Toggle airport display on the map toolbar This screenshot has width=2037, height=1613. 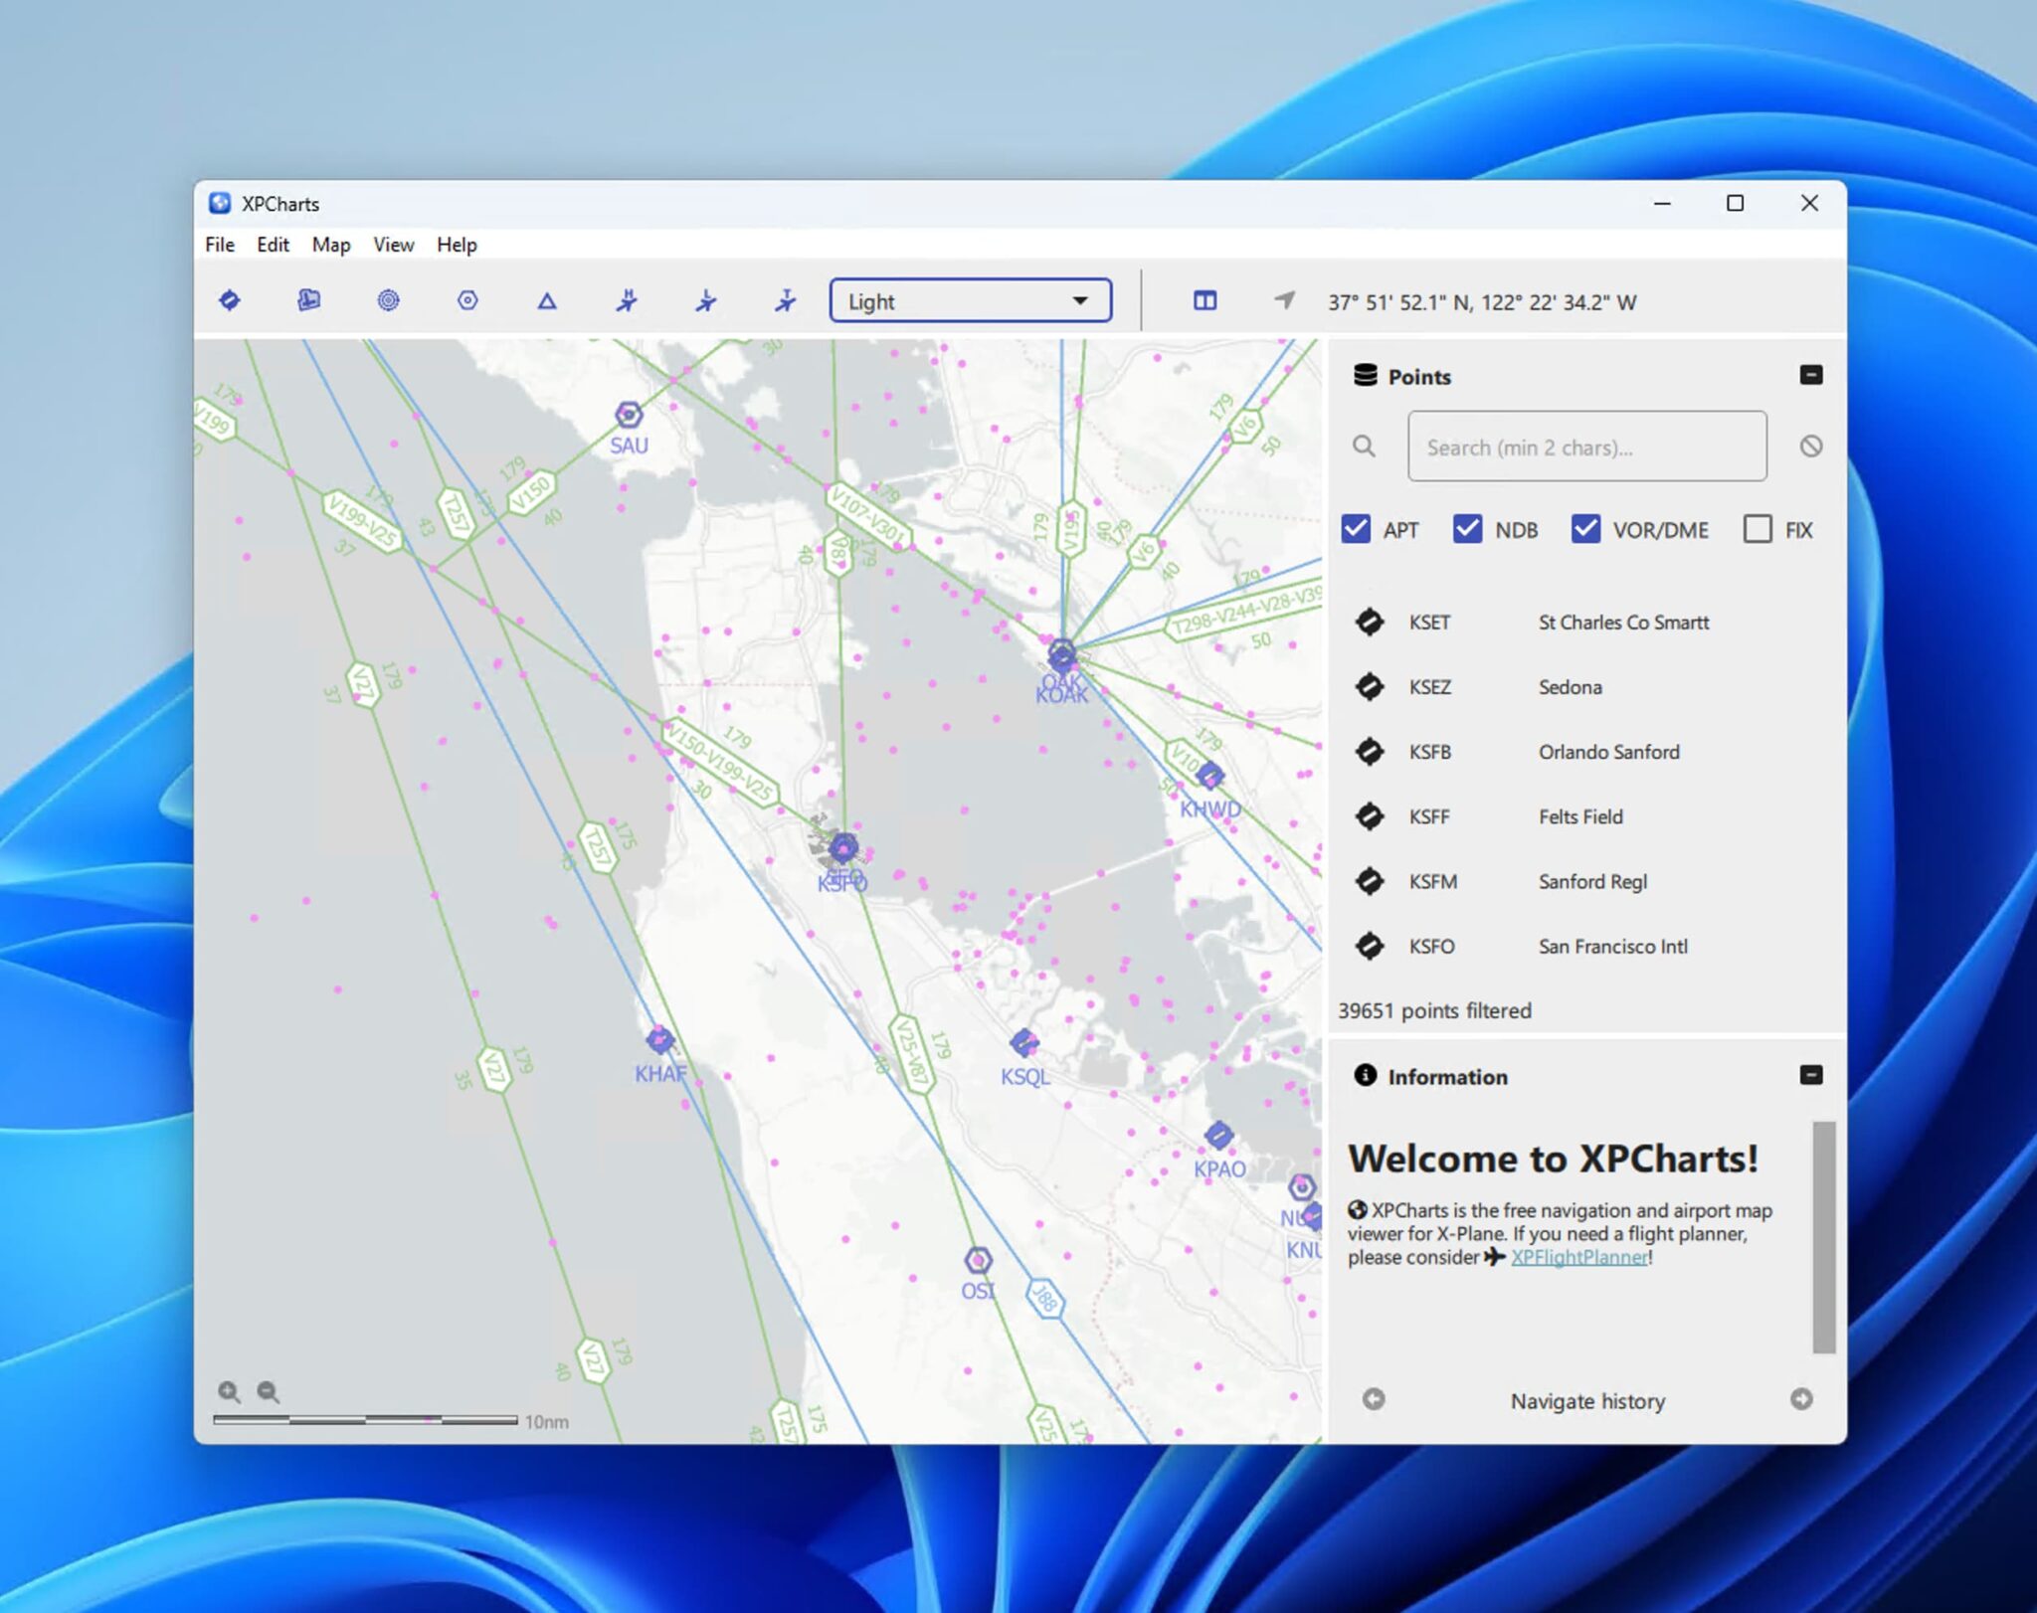click(x=229, y=300)
